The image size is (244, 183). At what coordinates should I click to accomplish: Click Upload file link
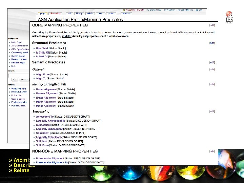[x=16, y=95]
